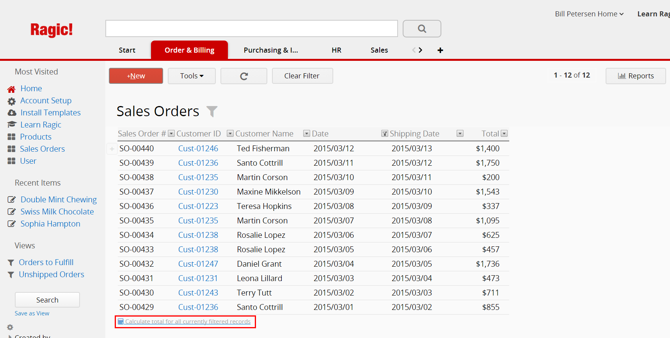
Task: Open Sophia Hampton recent item
Action: (x=50, y=224)
